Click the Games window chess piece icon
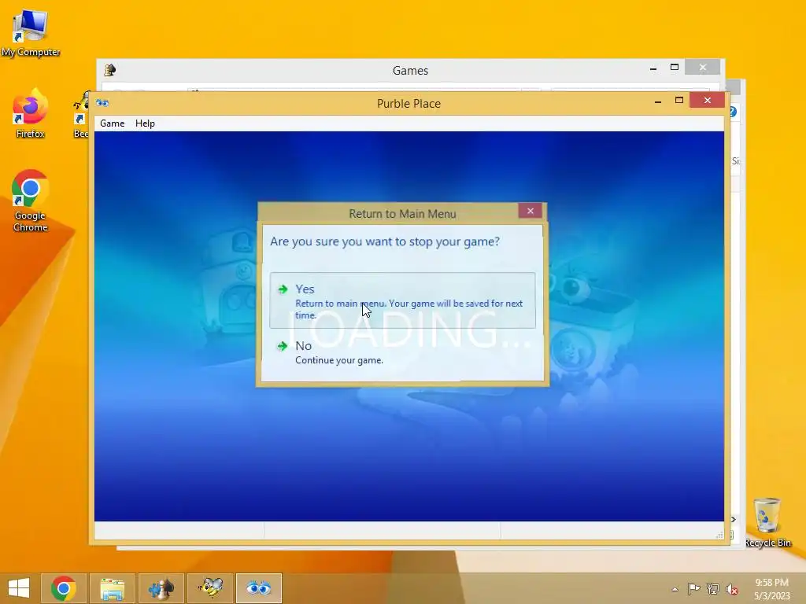This screenshot has height=604, width=806. click(109, 70)
